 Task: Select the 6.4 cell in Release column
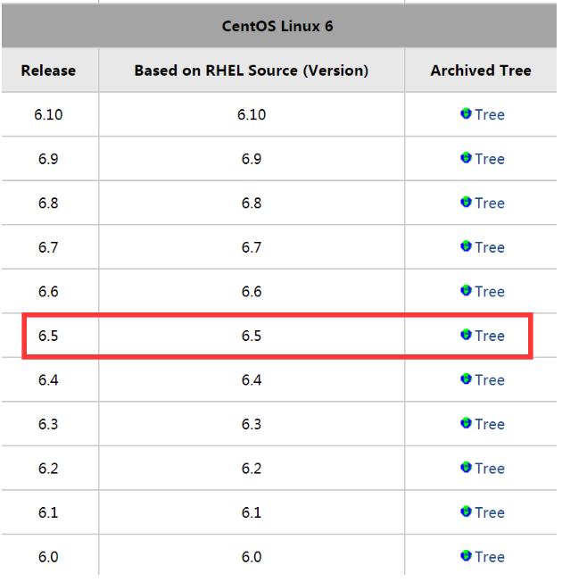click(48, 380)
